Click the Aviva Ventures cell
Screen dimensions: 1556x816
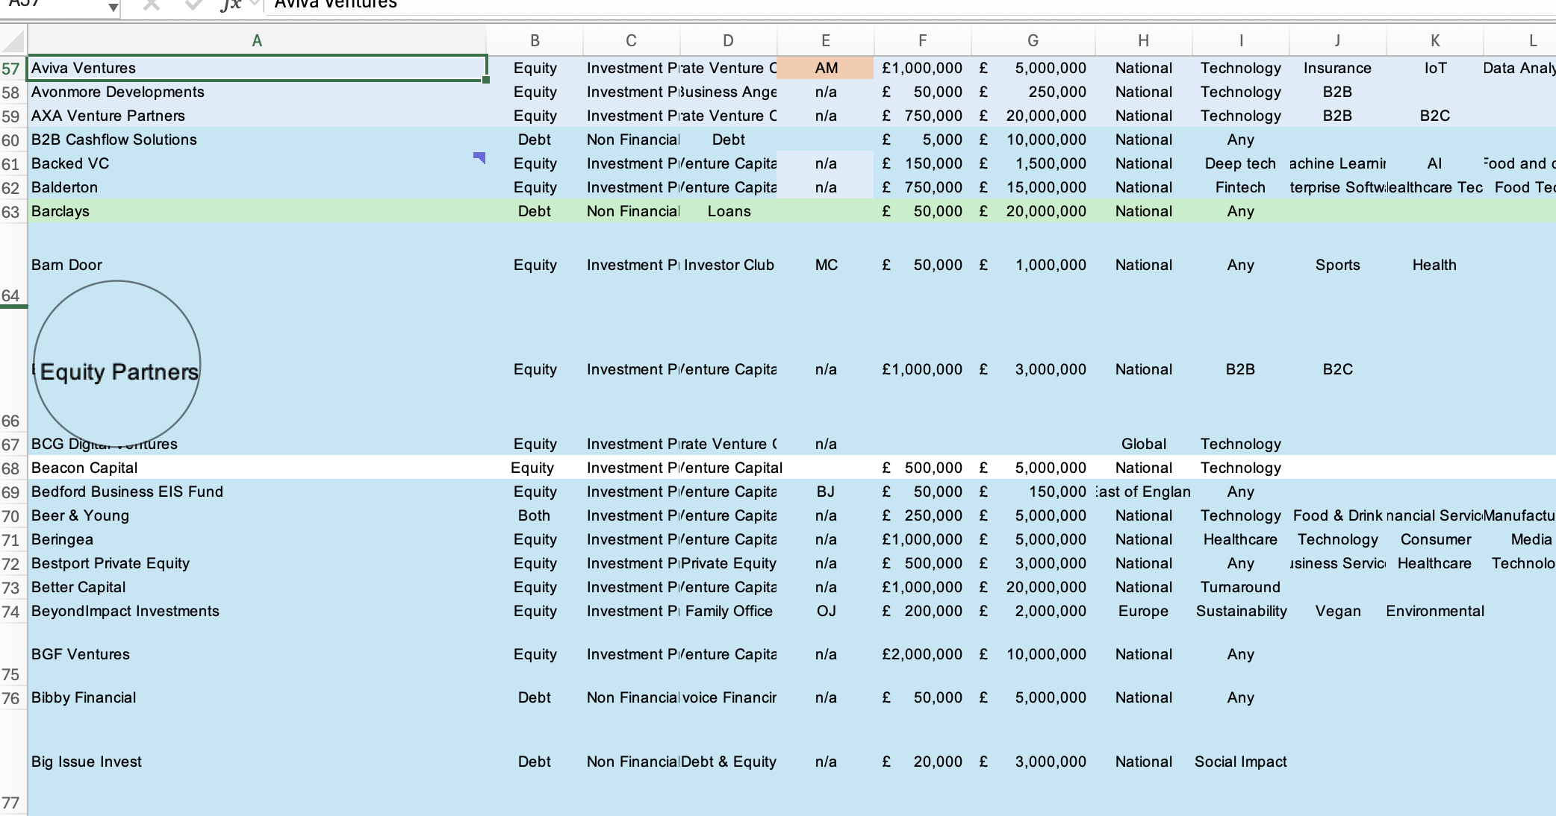point(257,68)
